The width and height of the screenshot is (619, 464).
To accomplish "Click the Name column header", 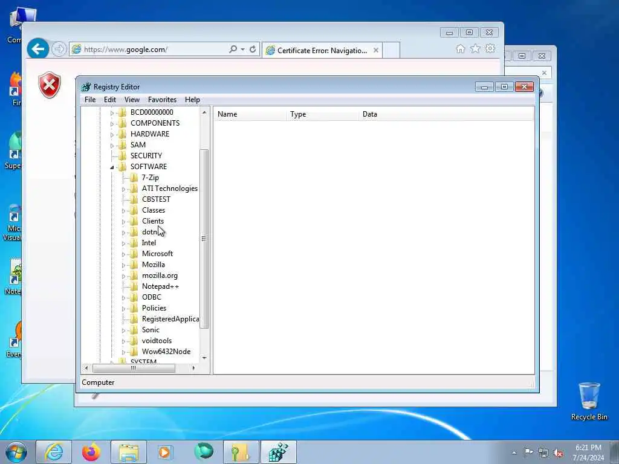I will [x=250, y=114].
